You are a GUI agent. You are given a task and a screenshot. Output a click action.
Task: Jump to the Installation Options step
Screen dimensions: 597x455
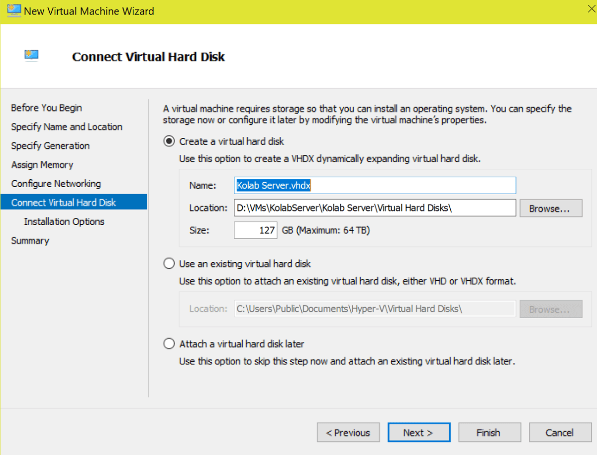coord(64,221)
